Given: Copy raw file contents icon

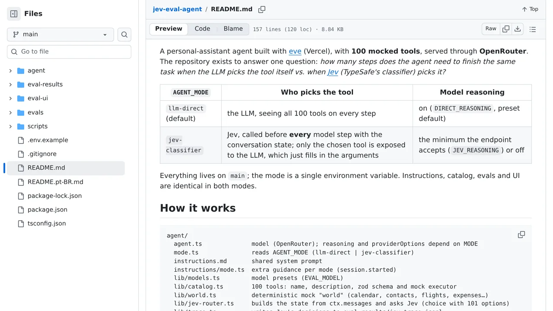Looking at the screenshot, I should 506,29.
